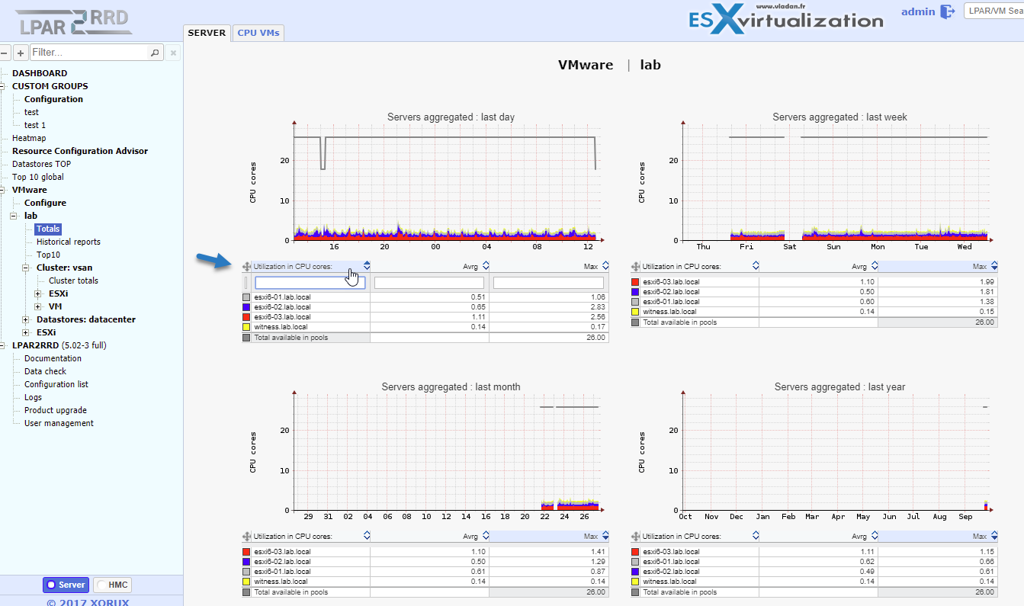Sort last week table by Avrg arrows
1024x606 pixels.
(x=875, y=266)
